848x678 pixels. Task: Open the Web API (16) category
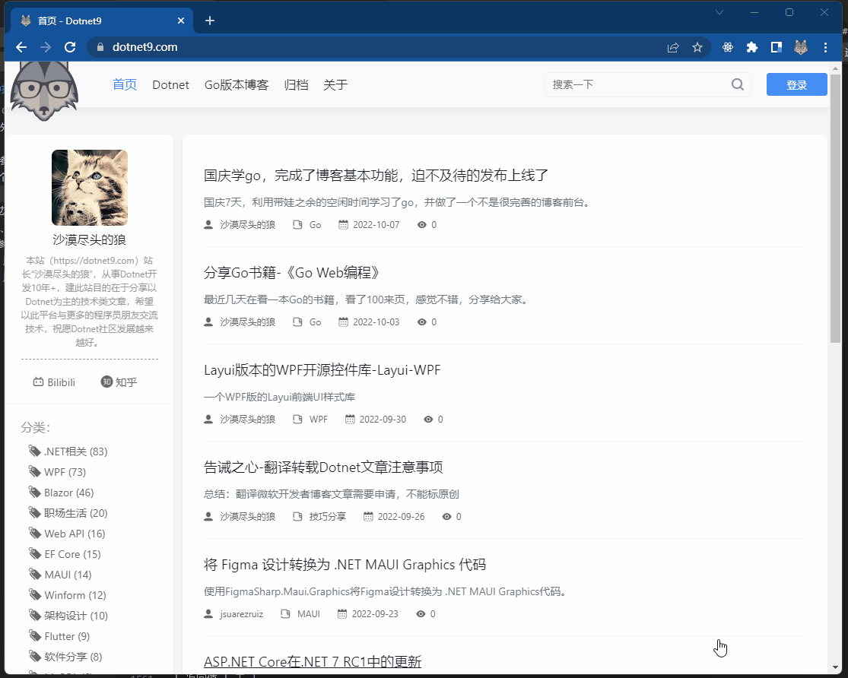(x=67, y=534)
